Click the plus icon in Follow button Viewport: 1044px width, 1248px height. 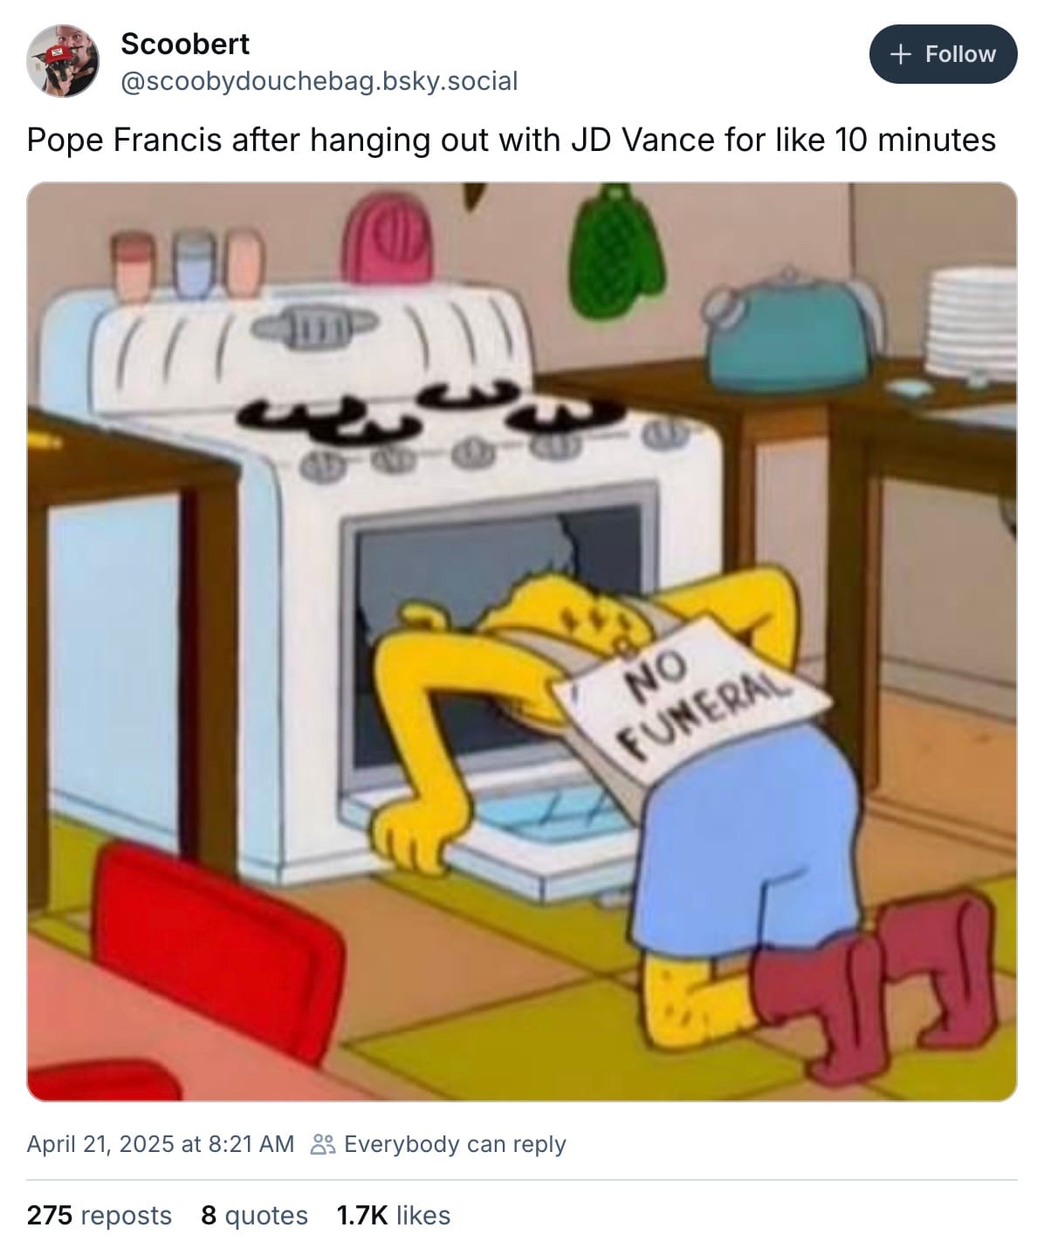click(901, 54)
